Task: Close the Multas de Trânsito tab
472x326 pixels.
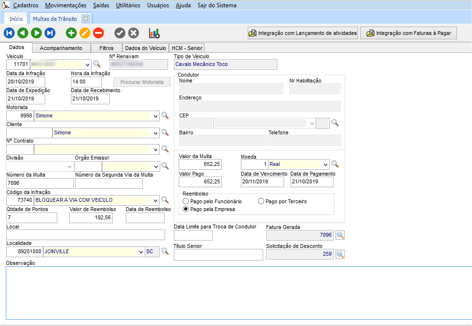Action: (85, 19)
